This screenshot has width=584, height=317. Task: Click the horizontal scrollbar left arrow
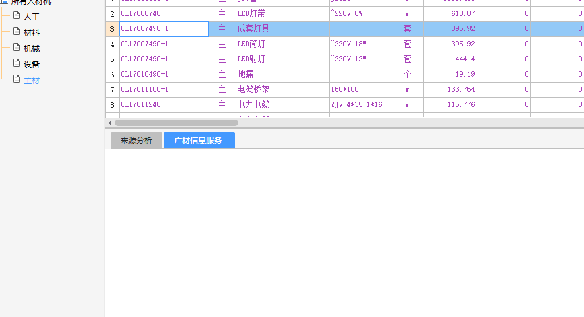110,123
